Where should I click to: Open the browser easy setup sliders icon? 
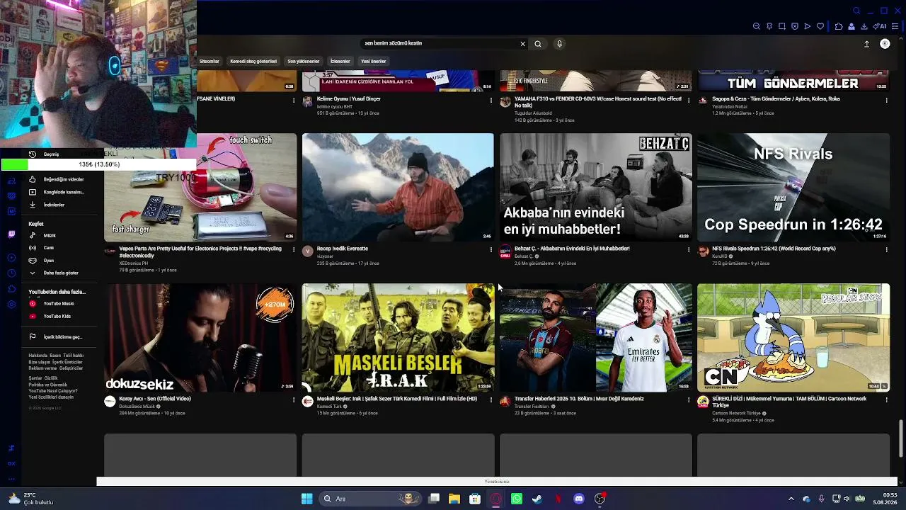(895, 26)
